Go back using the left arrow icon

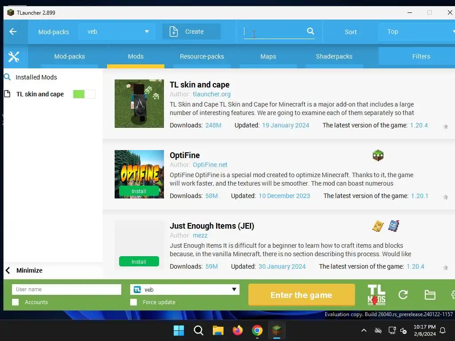click(x=13, y=32)
